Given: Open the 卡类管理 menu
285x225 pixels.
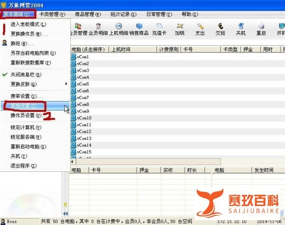Looking at the screenshot, I should pyautogui.click(x=52, y=14).
